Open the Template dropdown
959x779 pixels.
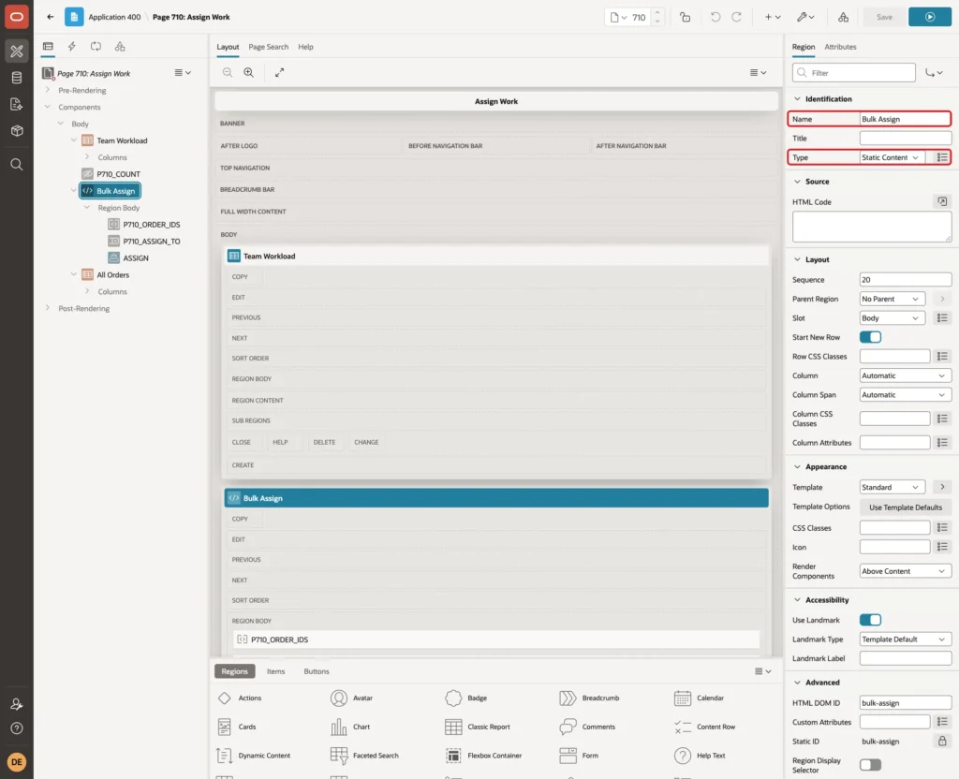[892, 487]
